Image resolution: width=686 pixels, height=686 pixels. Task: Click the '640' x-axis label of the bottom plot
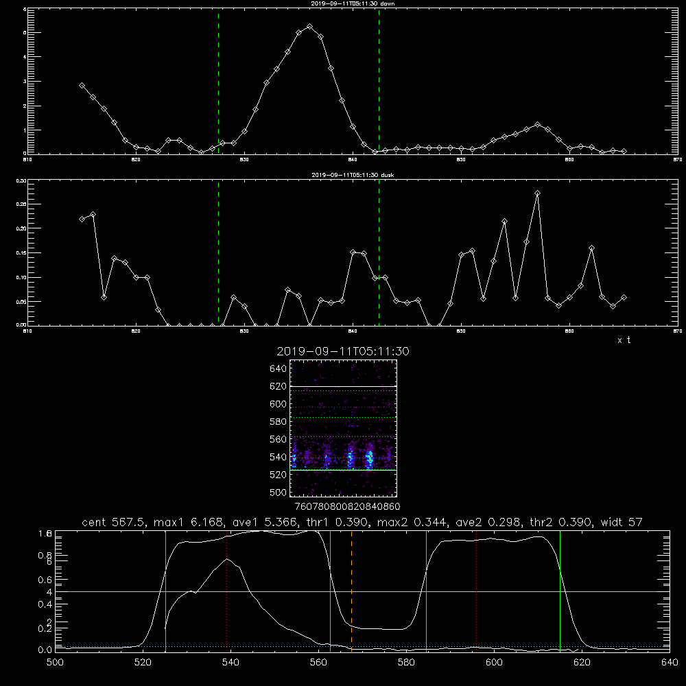pyautogui.click(x=670, y=663)
